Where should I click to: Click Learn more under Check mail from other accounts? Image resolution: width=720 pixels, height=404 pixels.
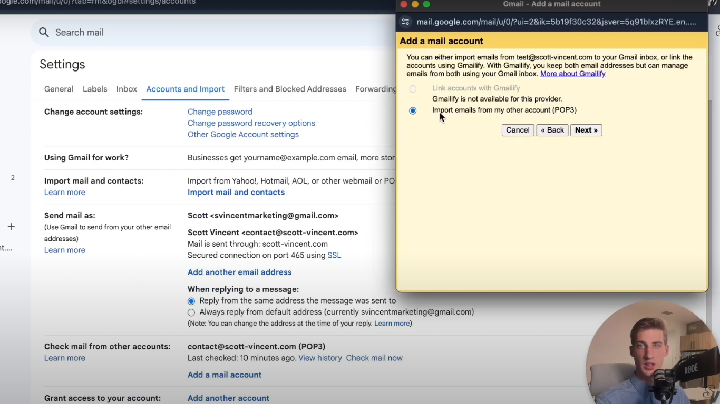click(65, 358)
